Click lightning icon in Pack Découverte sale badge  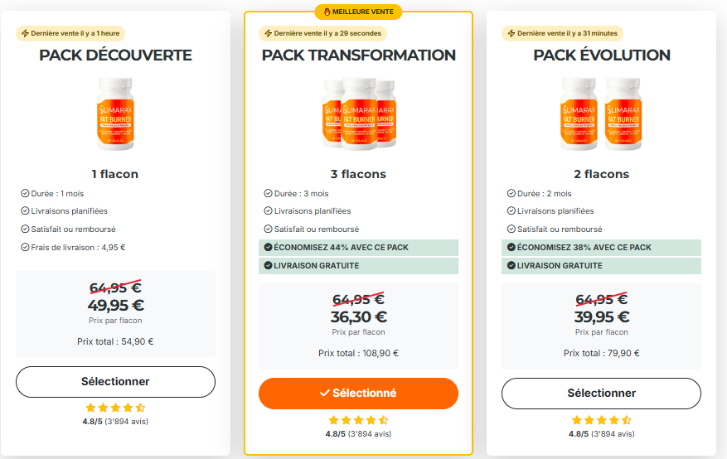click(25, 34)
